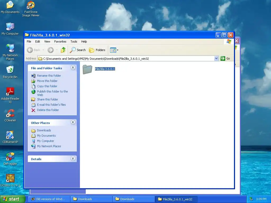
Task: Click the Share this folder icon
Action: coord(33,99)
